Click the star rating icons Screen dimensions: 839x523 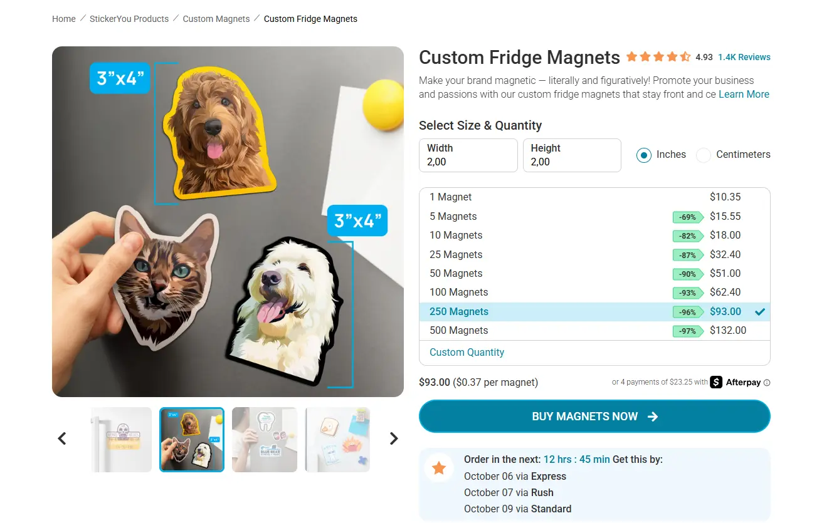[x=658, y=57]
